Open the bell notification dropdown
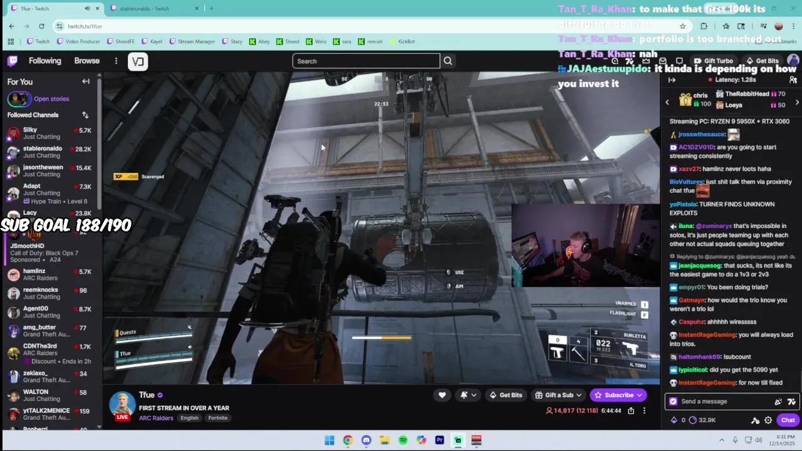Image resolution: width=802 pixels, height=451 pixels. click(467, 395)
